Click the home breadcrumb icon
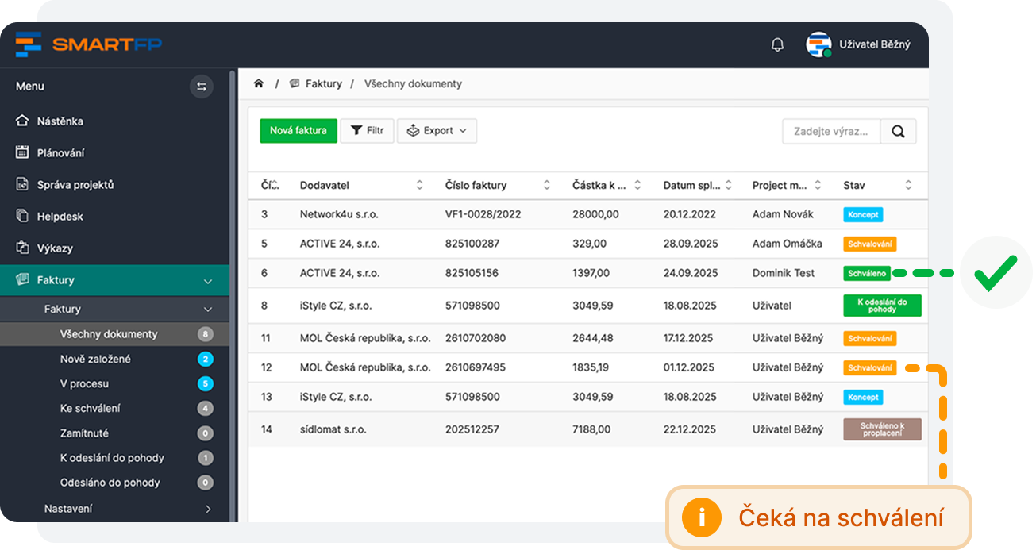Viewport: 1036px width, 550px height. (259, 83)
